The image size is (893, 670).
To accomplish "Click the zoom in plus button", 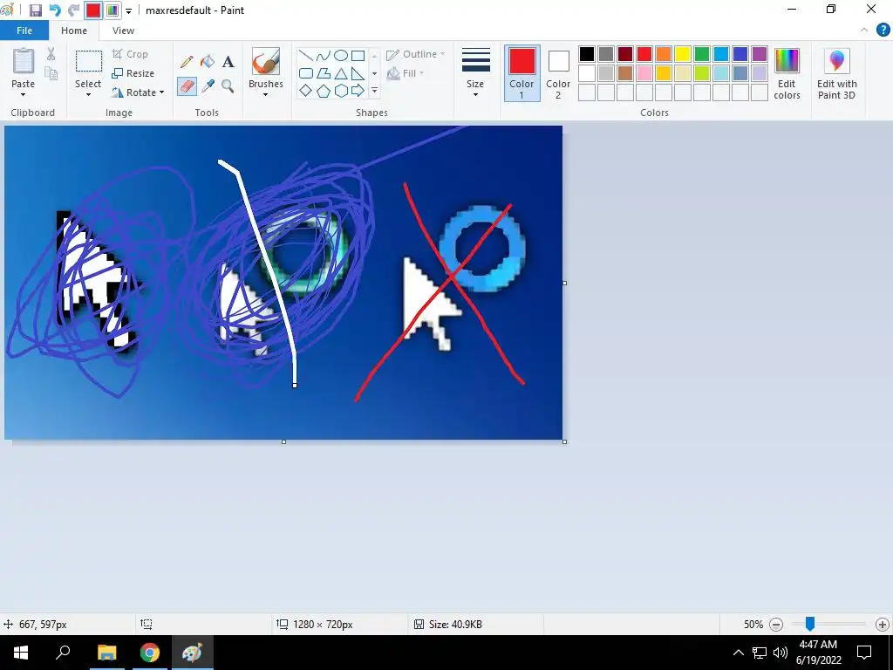I will [883, 625].
